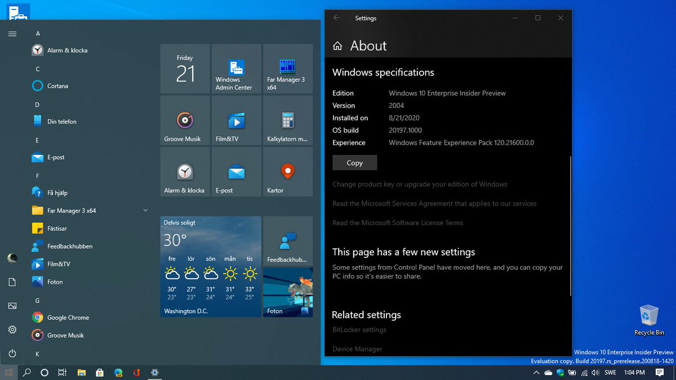Open the user account avatar in Start
Viewport: 676px width, 380px height.
tap(12, 258)
